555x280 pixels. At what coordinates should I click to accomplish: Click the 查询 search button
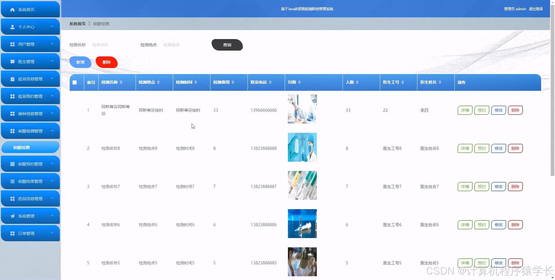[x=227, y=45]
